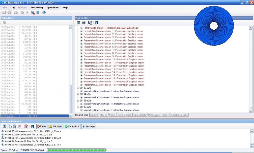Collapse the 00105.m2ts tree node
254x153 pixels.
point(78,101)
